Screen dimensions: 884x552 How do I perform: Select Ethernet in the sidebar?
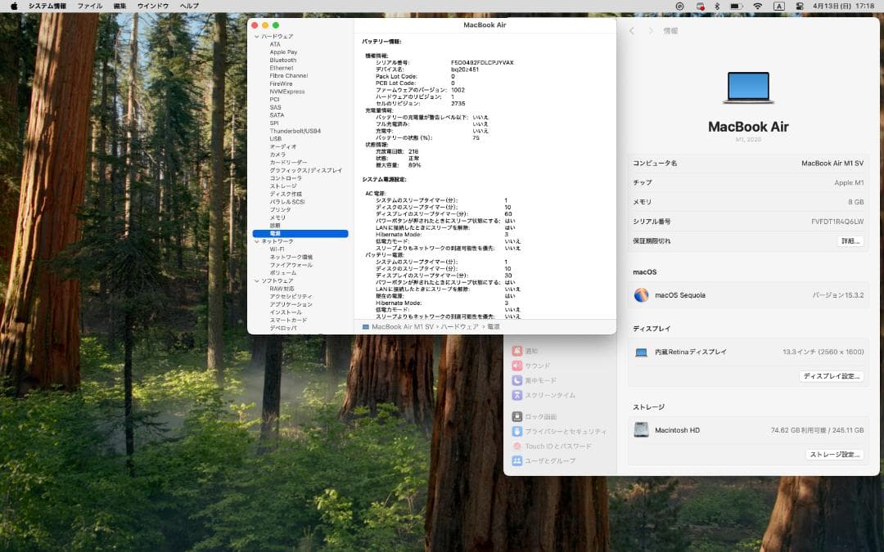(x=282, y=68)
